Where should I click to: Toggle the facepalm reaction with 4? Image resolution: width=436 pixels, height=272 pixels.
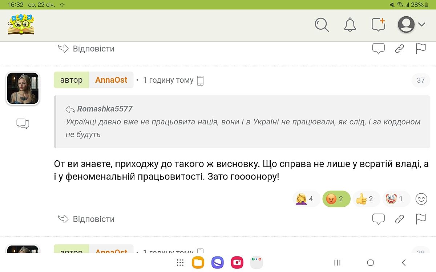point(306,199)
